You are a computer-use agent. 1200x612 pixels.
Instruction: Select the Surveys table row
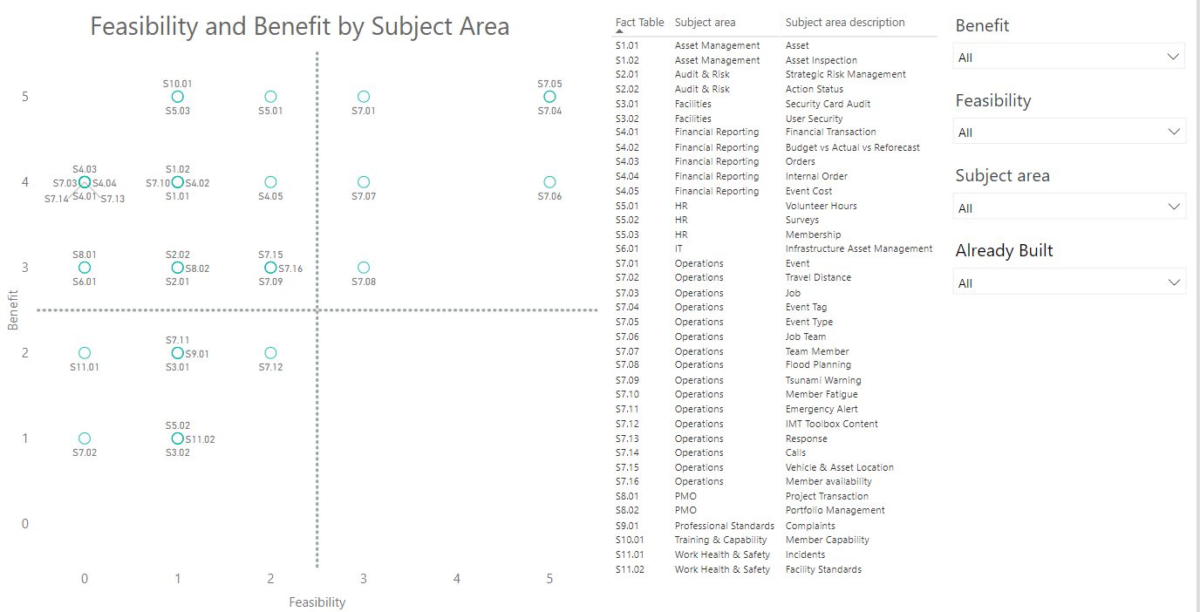click(775, 220)
